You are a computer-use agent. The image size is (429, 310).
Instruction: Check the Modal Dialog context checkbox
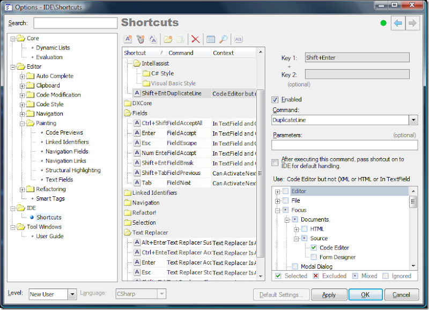(x=295, y=266)
